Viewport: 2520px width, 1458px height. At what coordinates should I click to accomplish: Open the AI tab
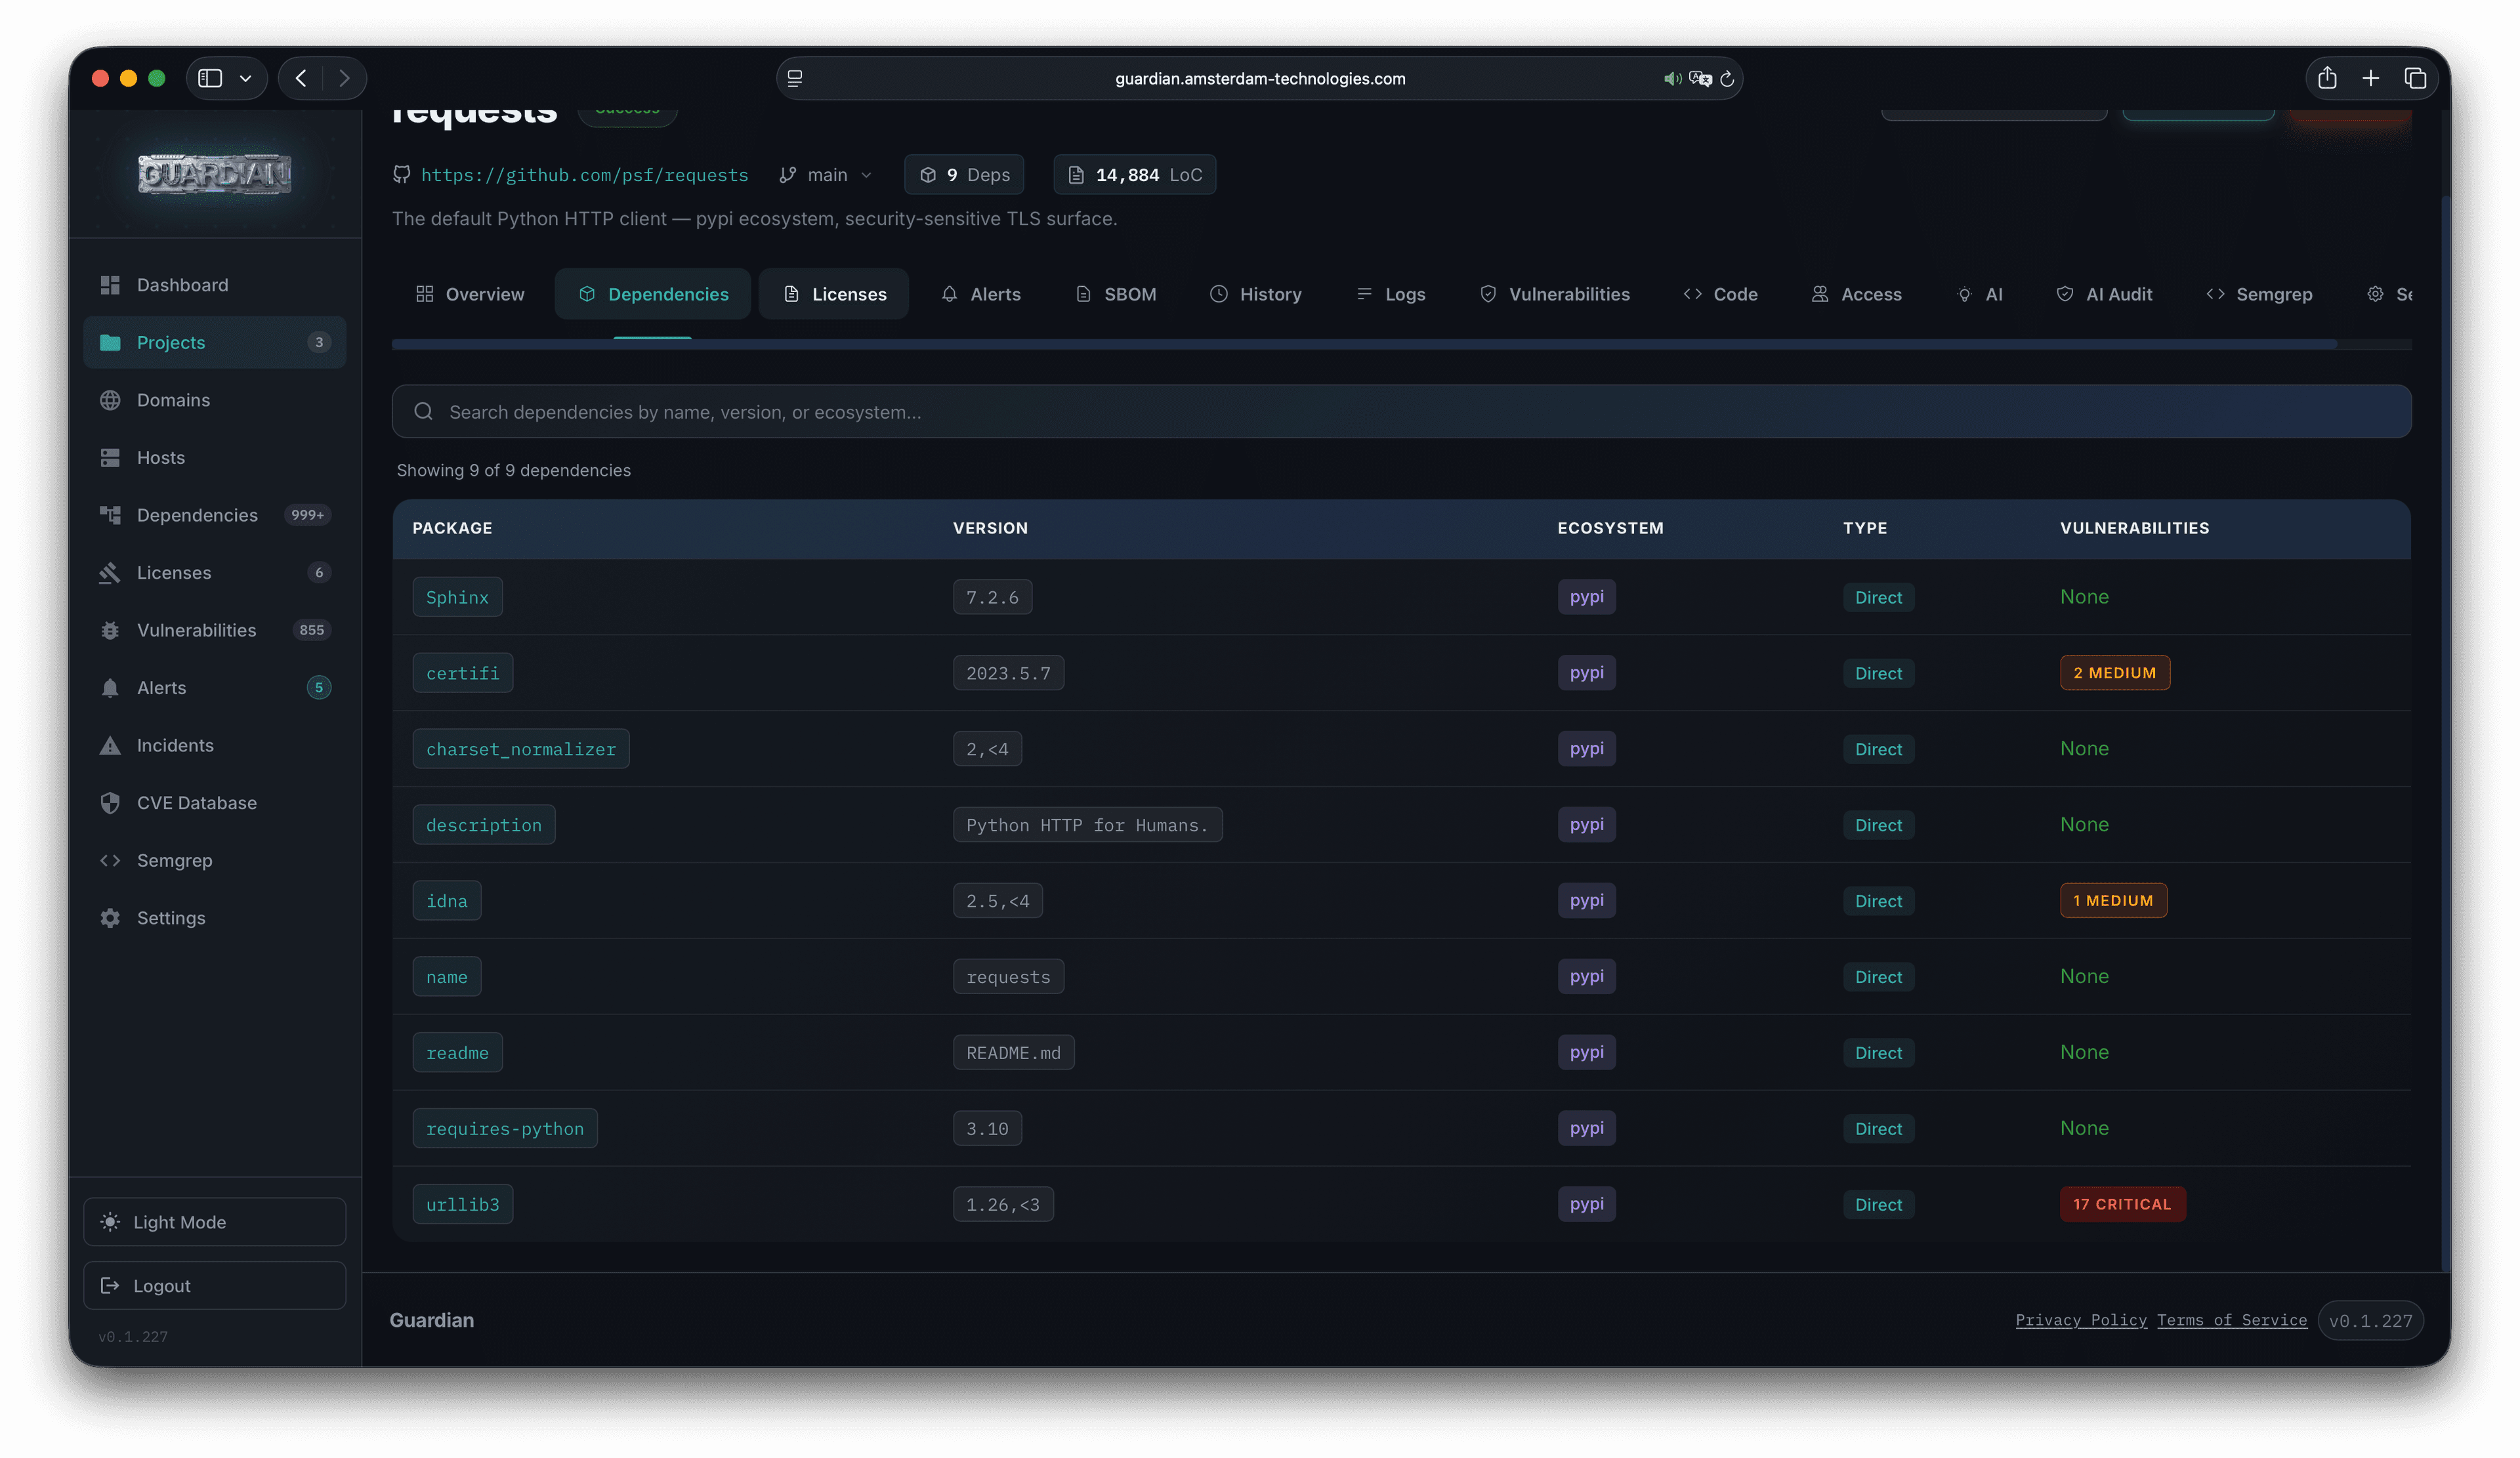(1979, 294)
